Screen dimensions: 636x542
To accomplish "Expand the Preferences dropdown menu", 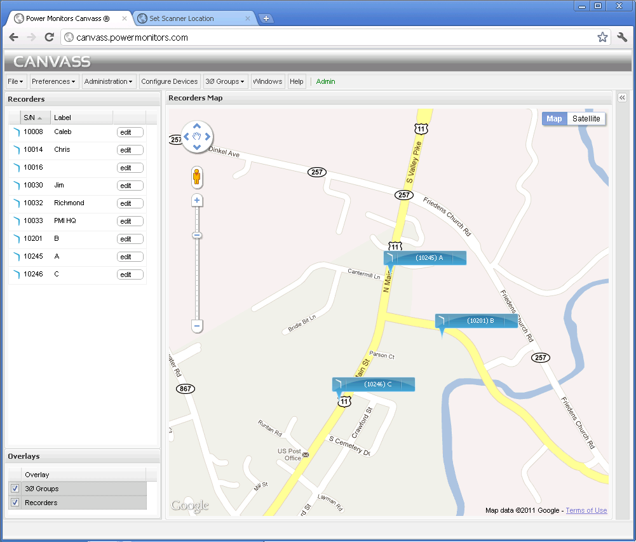I will pyautogui.click(x=53, y=81).
